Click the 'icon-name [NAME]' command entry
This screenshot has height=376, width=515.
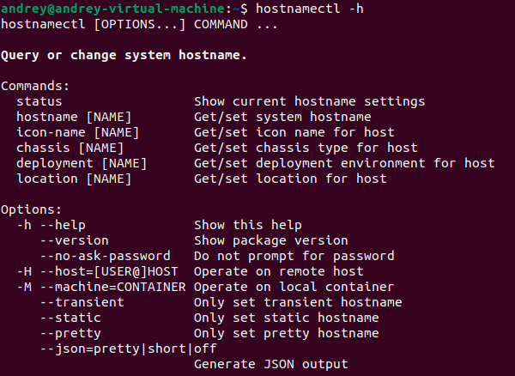77,132
